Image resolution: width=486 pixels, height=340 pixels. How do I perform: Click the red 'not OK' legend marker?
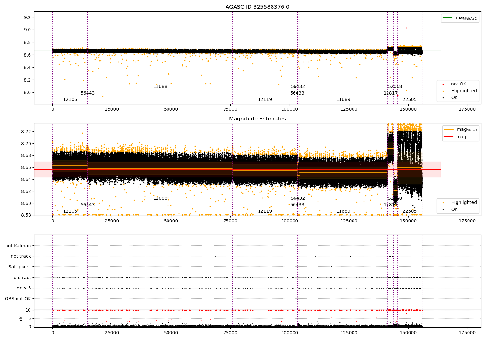pyautogui.click(x=443, y=84)
